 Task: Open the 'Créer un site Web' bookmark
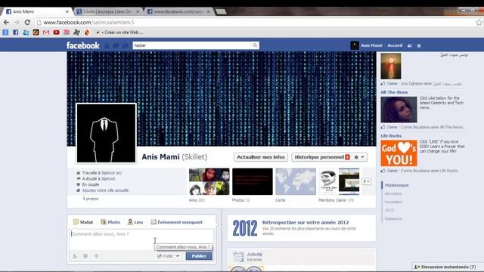tap(119, 32)
